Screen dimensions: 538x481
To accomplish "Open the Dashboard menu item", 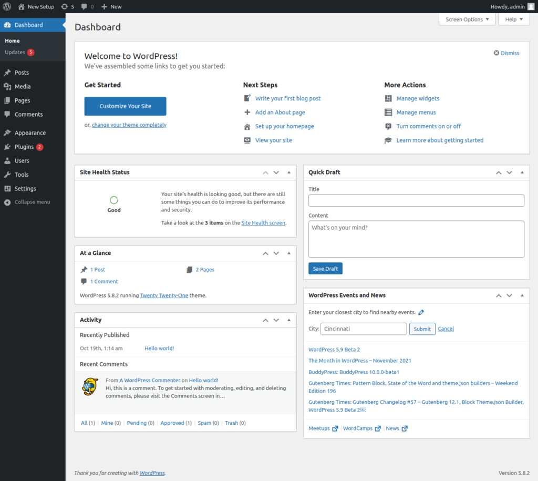I will pos(33,25).
